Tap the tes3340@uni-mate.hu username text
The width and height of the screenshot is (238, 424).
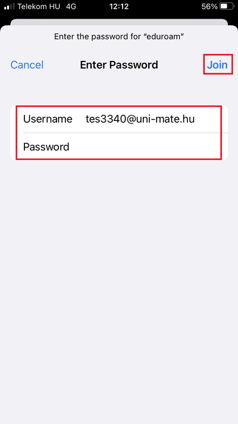coord(140,119)
